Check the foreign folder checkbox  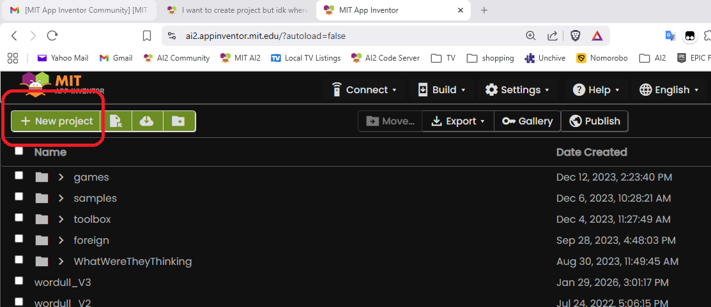tap(19, 238)
